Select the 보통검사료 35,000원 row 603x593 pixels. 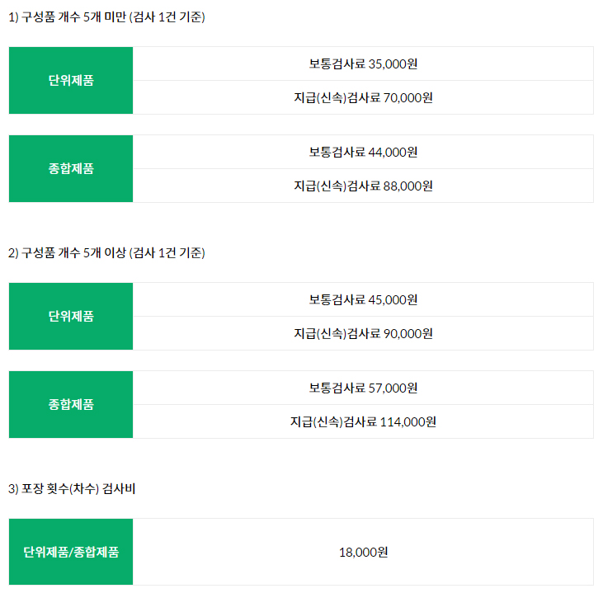(x=363, y=64)
